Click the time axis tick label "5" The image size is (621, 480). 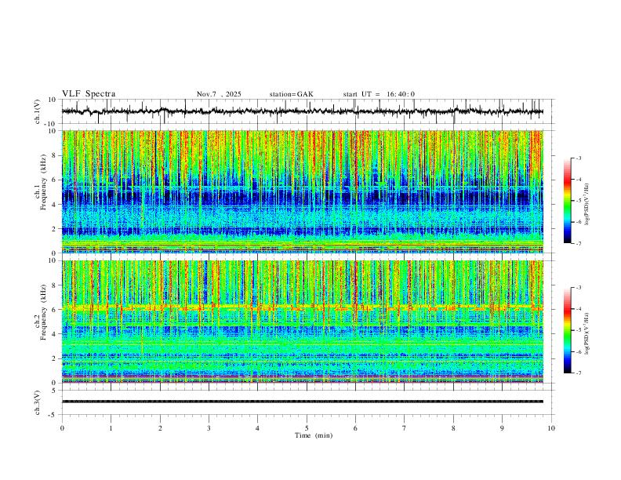pyautogui.click(x=307, y=428)
